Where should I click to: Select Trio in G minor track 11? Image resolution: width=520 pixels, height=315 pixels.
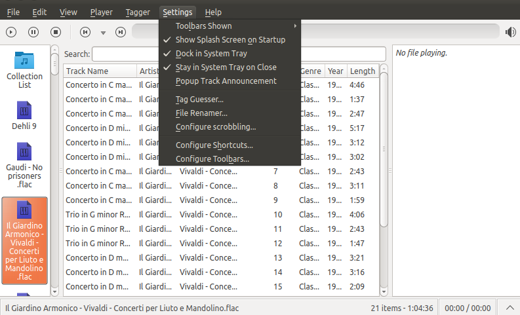[221, 229]
